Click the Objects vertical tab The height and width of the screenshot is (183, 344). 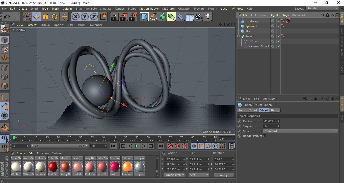coord(342,19)
